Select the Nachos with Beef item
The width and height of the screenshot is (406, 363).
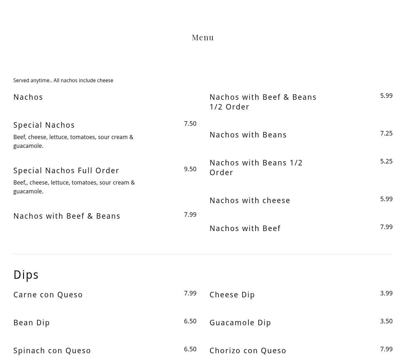[245, 228]
